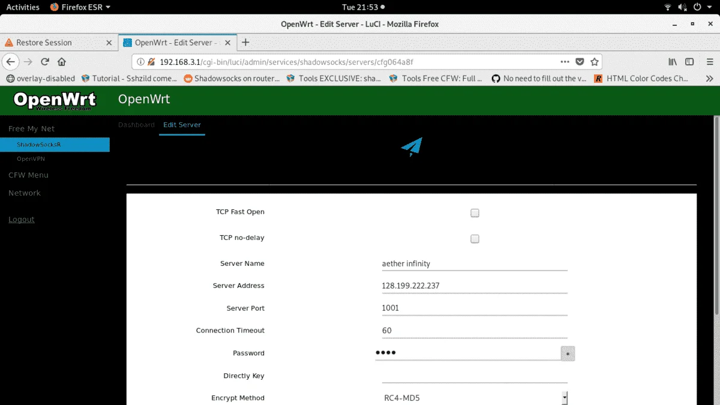Open the GitHub No need to fill bookmark
This screenshot has width=720, height=405.
click(x=539, y=79)
